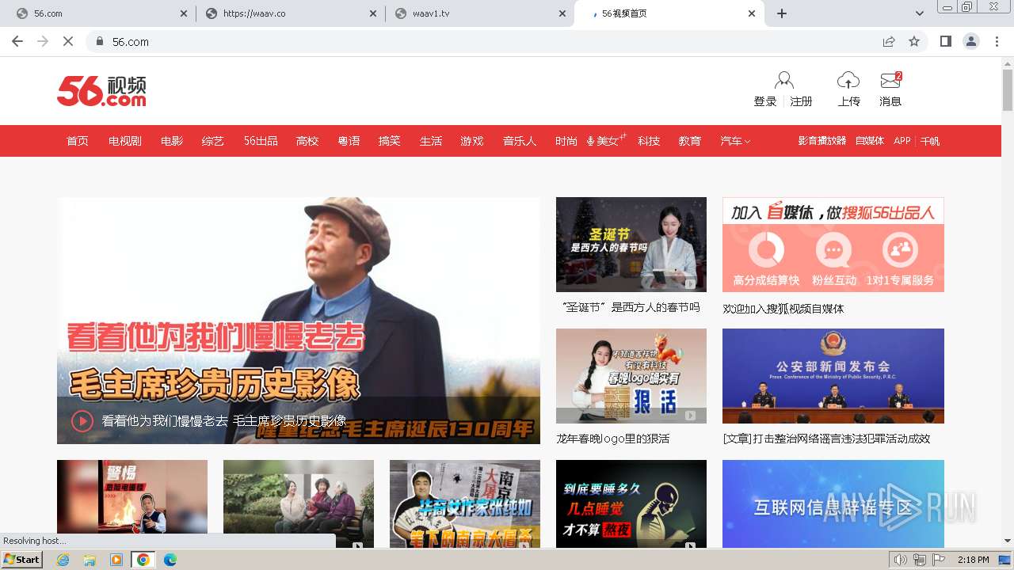Open the 首页 nav item

pos(78,141)
